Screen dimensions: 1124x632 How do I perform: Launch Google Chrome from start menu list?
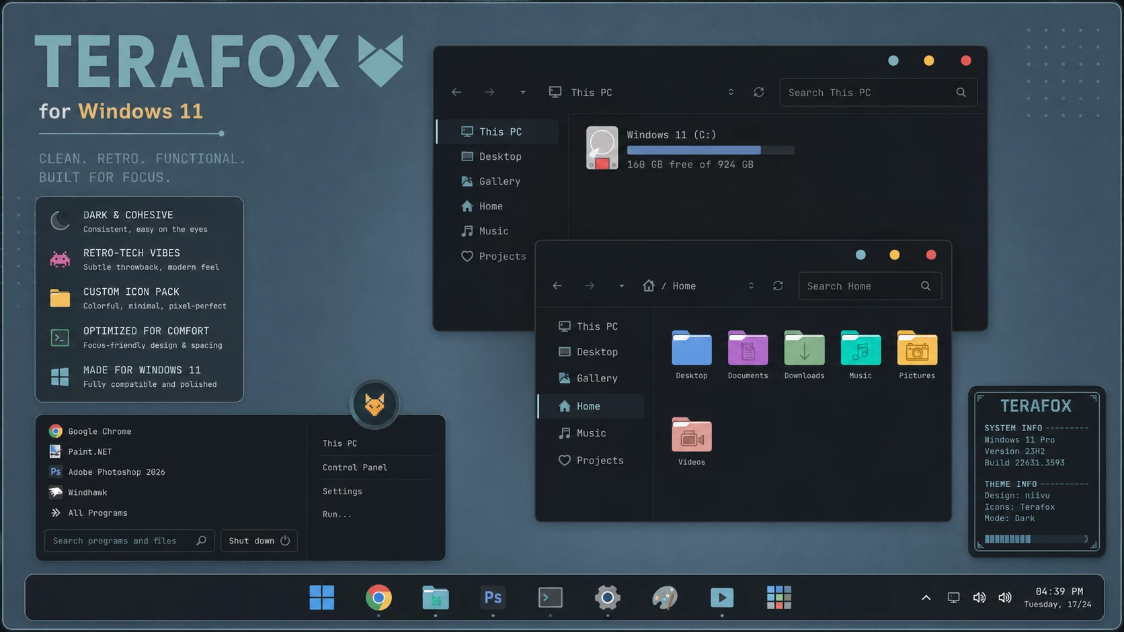pyautogui.click(x=90, y=431)
